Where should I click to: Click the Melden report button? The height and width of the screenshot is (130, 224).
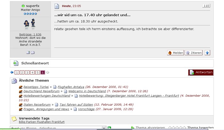[175, 53]
